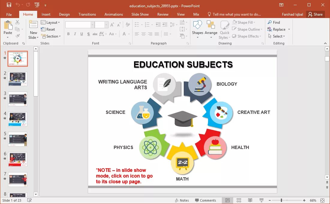Switch to the Design tab
This screenshot has height=204, width=330.
[64, 14]
